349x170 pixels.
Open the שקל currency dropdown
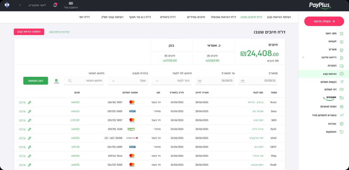coord(128,81)
